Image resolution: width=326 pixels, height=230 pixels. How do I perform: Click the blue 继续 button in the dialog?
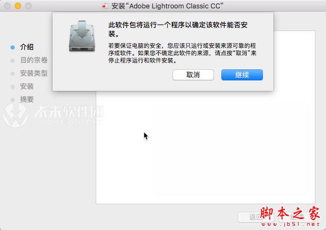(x=242, y=75)
